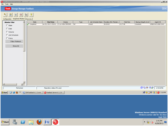Viewport: 168px width, 126px height.
Task: Click the Internet Explorer icon in the inner quick launch
Action: point(14,93)
